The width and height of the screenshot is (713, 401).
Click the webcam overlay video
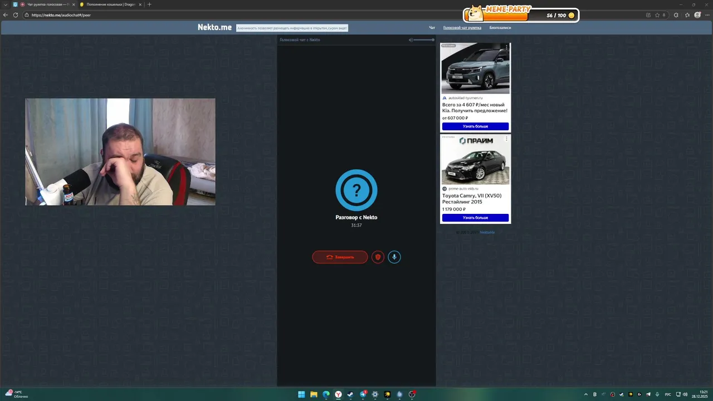coord(120,152)
